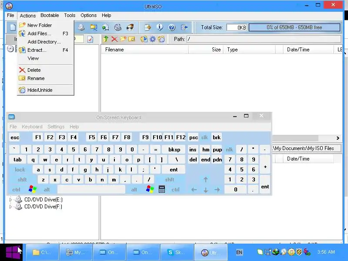The width and height of the screenshot is (348, 261).
Task: Click the tab key on keyboard
Action: click(17, 160)
